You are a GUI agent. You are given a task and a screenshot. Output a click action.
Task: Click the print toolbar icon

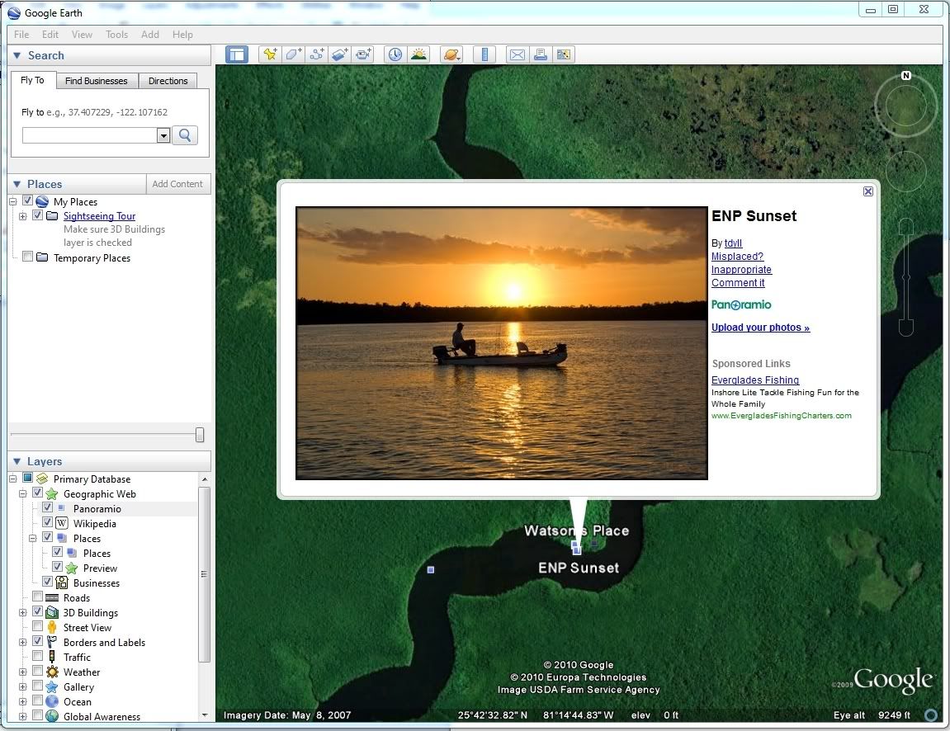click(540, 54)
